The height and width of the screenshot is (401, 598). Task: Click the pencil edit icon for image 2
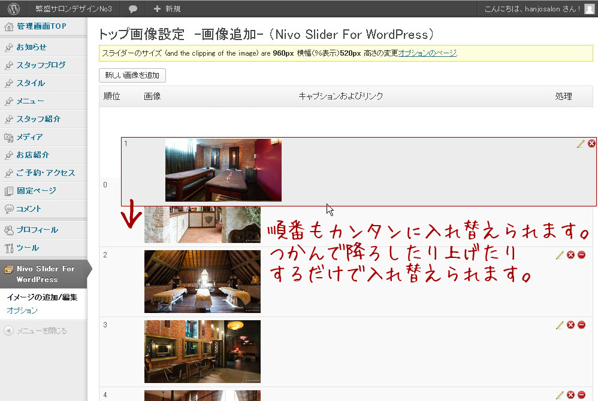click(560, 255)
